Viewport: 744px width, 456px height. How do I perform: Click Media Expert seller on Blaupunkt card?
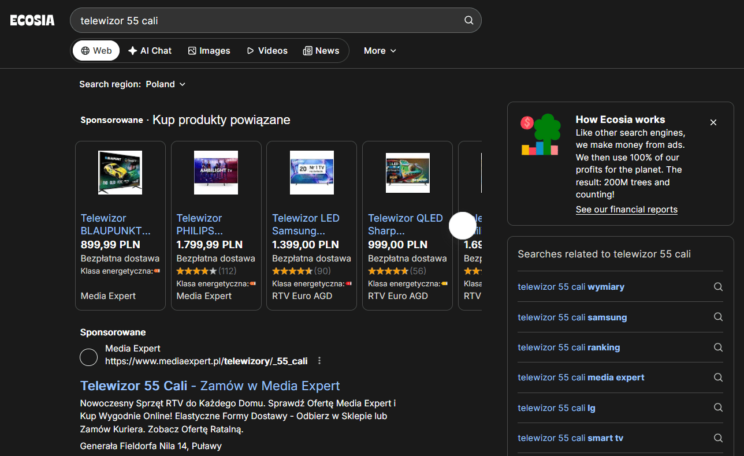point(108,296)
